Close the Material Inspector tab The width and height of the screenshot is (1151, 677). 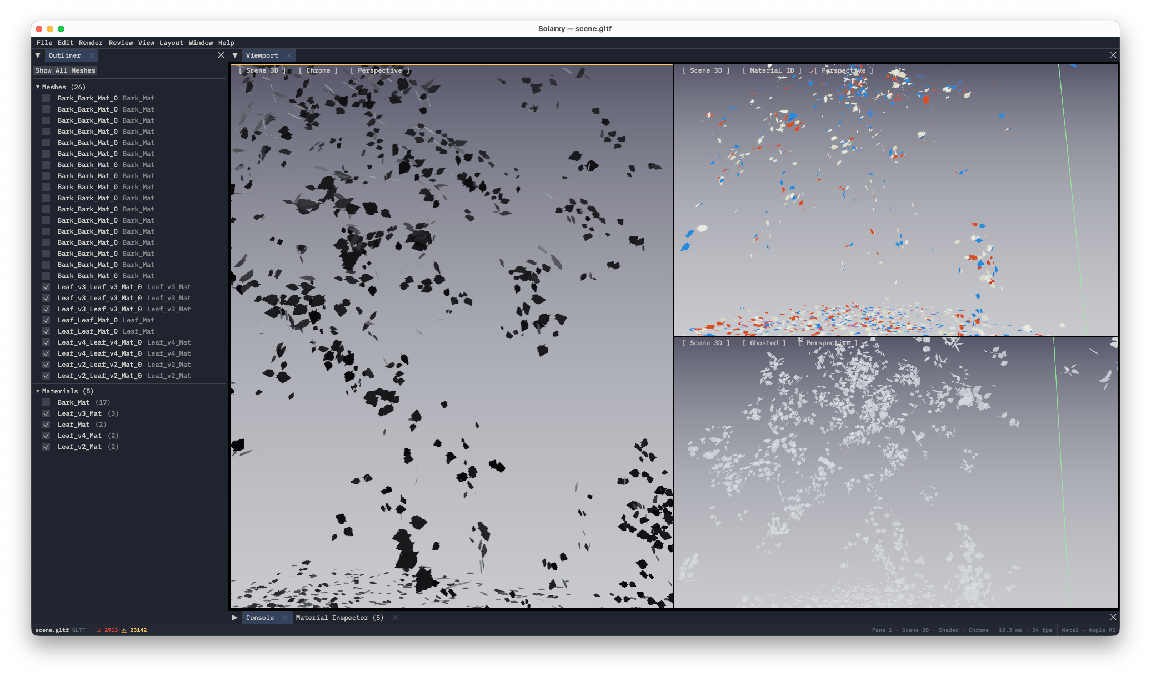pos(395,618)
